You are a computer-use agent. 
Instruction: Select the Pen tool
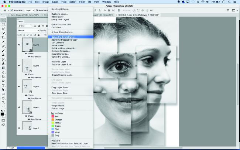pos(3,81)
